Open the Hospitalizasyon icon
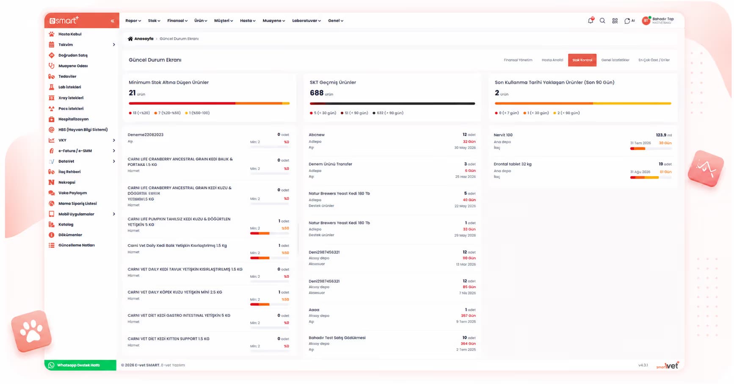This screenshot has height=384, width=734. tap(52, 119)
